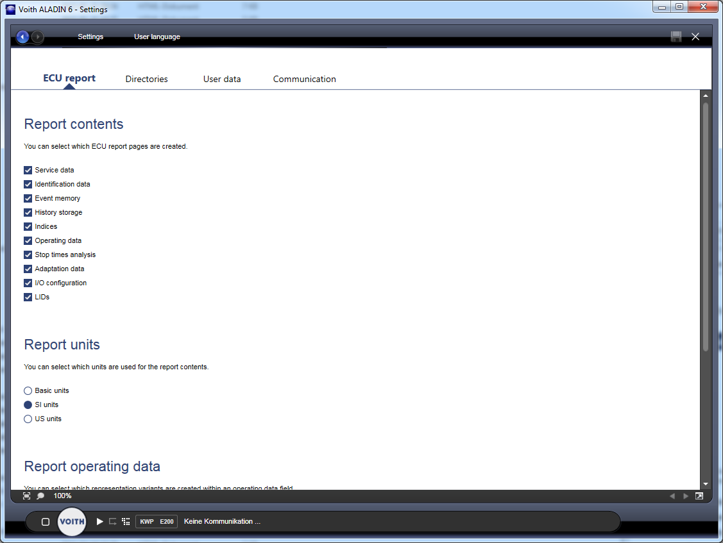Click the speech bubble comment icon
The width and height of the screenshot is (723, 543).
click(40, 496)
